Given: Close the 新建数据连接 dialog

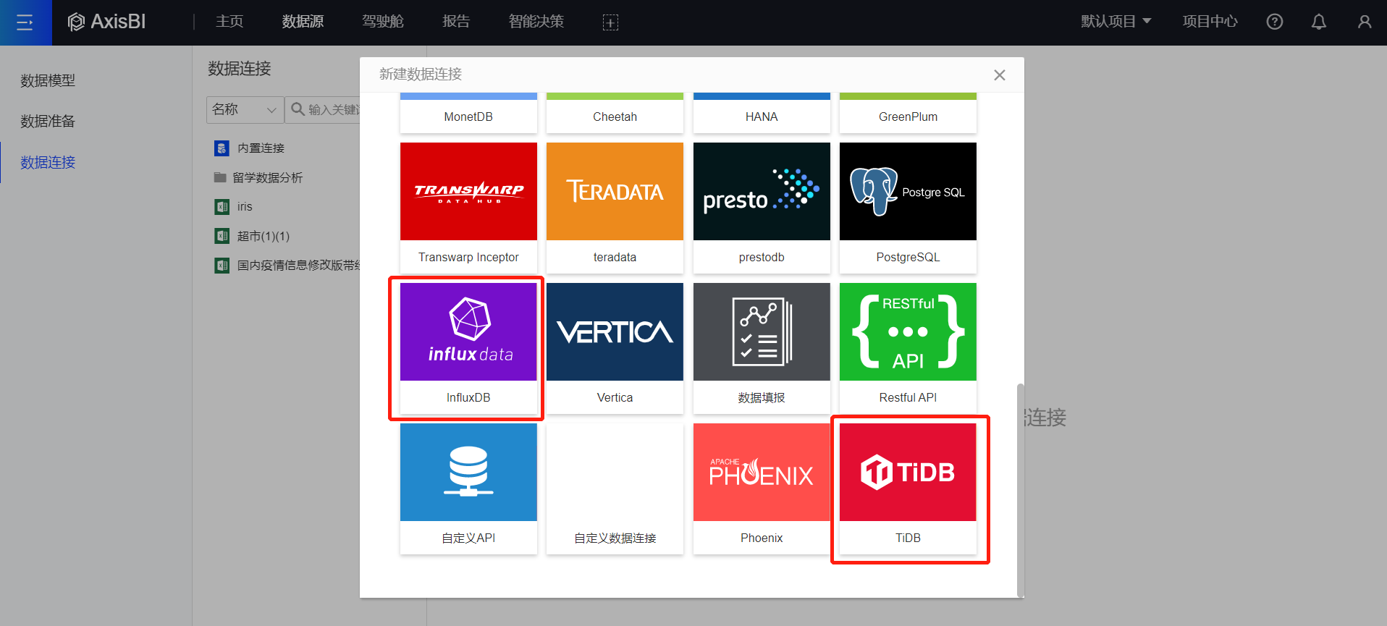Looking at the screenshot, I should [1000, 75].
